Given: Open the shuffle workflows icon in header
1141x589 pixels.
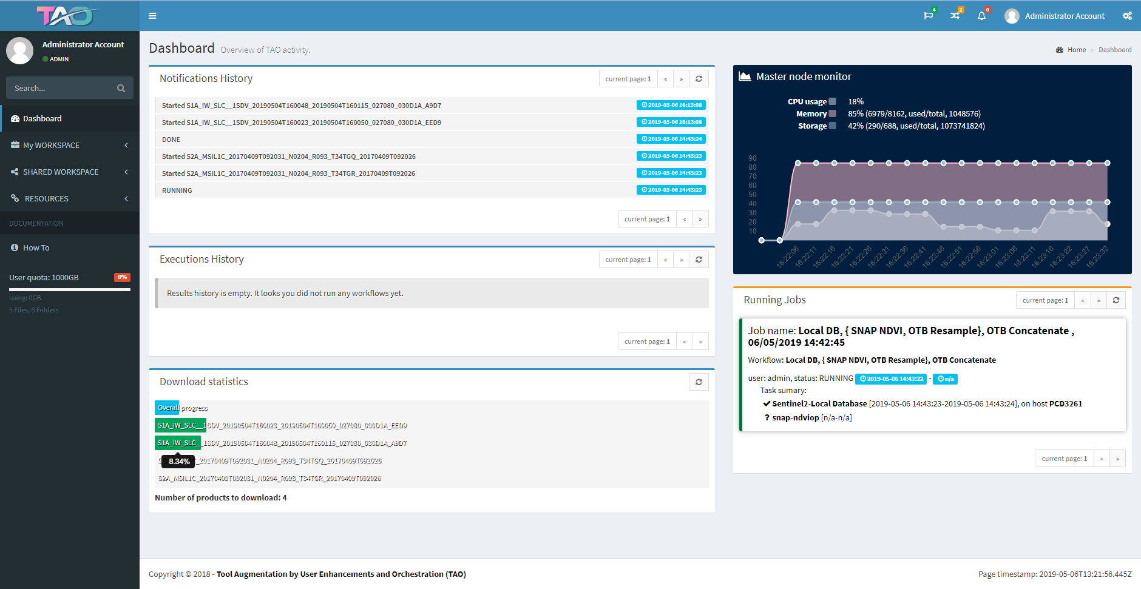Looking at the screenshot, I should 955,16.
